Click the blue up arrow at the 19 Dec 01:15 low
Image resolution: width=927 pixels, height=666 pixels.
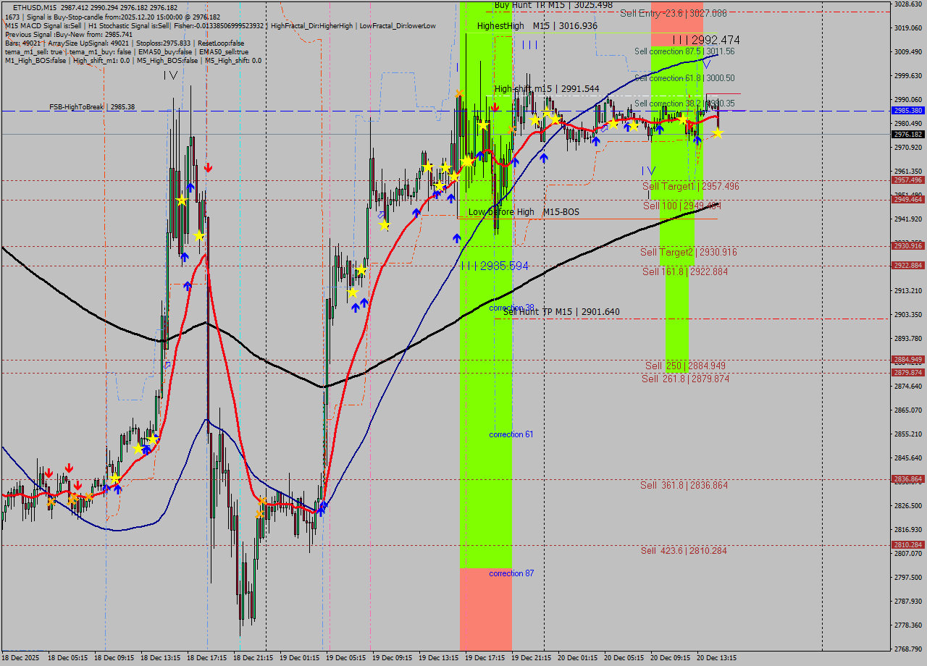(x=320, y=510)
